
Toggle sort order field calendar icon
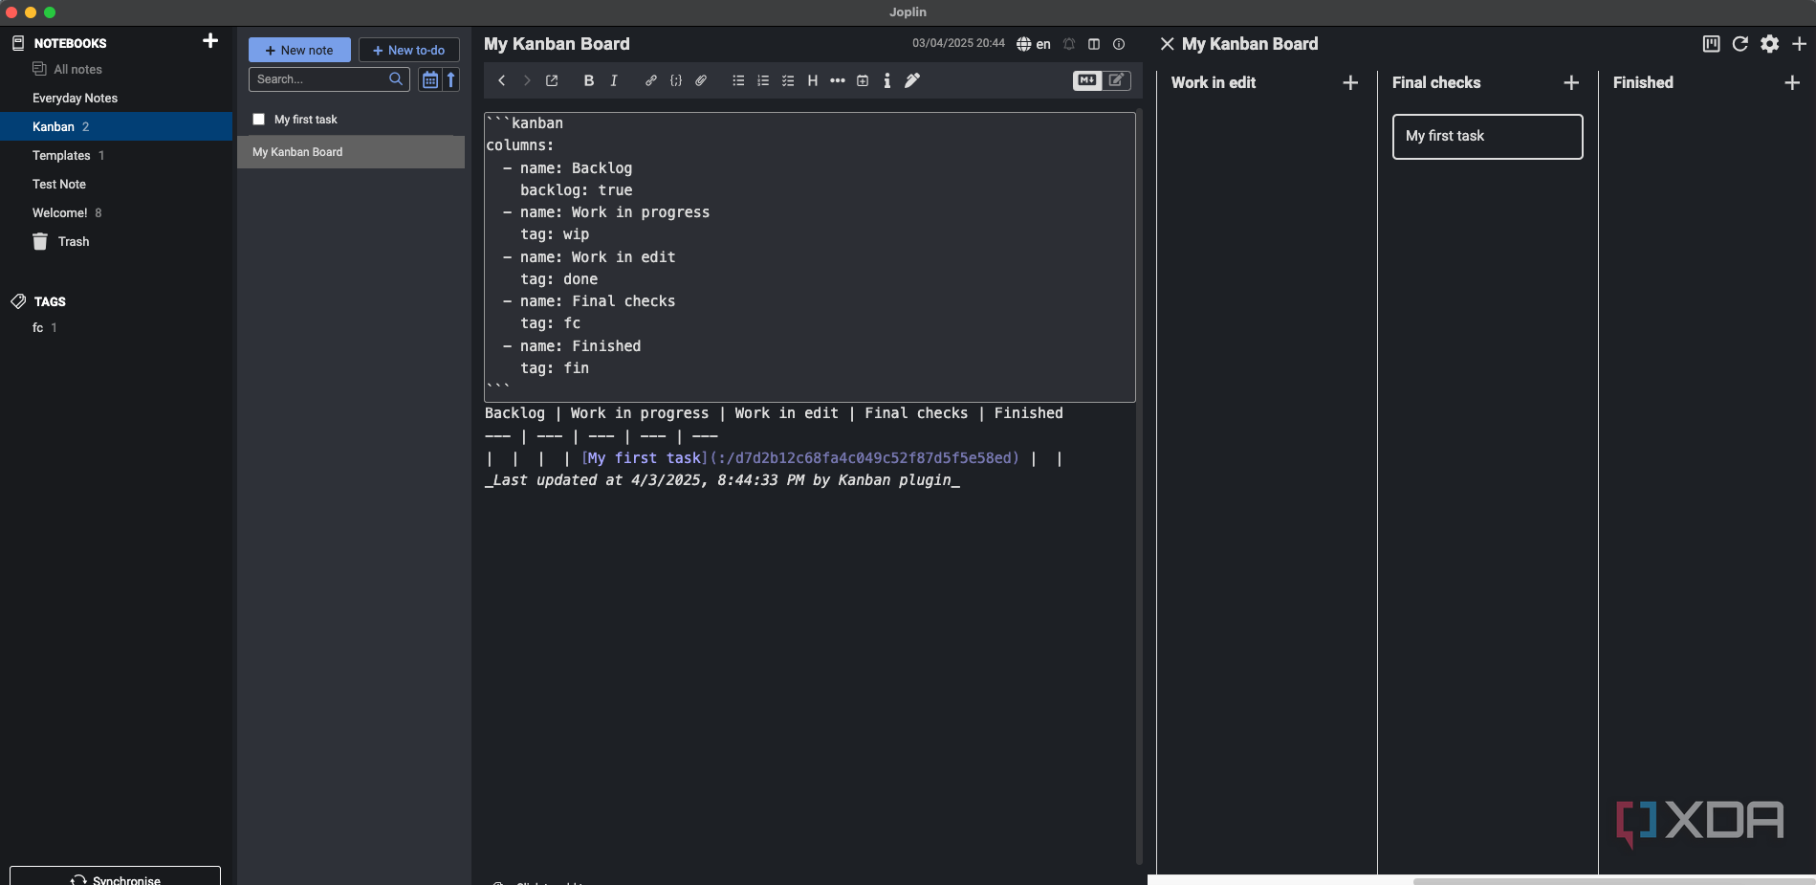[430, 79]
